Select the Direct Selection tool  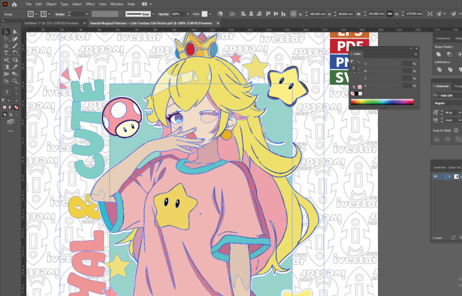click(15, 32)
